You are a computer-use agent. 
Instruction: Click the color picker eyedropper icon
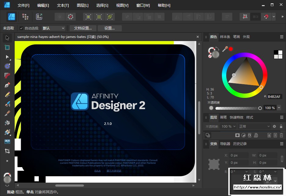click(225, 49)
